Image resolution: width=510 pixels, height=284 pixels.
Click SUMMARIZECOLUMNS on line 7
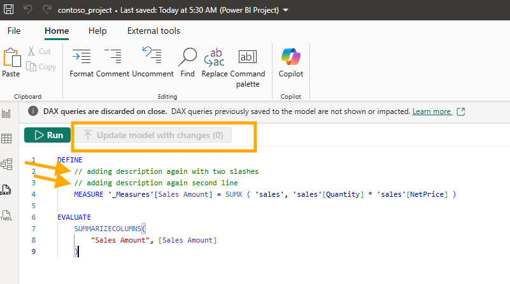pyautogui.click(x=108, y=229)
